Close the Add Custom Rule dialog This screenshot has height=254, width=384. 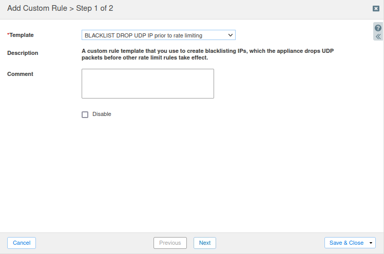pos(376,8)
